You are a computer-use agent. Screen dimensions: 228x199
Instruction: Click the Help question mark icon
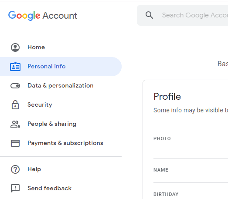tap(15, 169)
